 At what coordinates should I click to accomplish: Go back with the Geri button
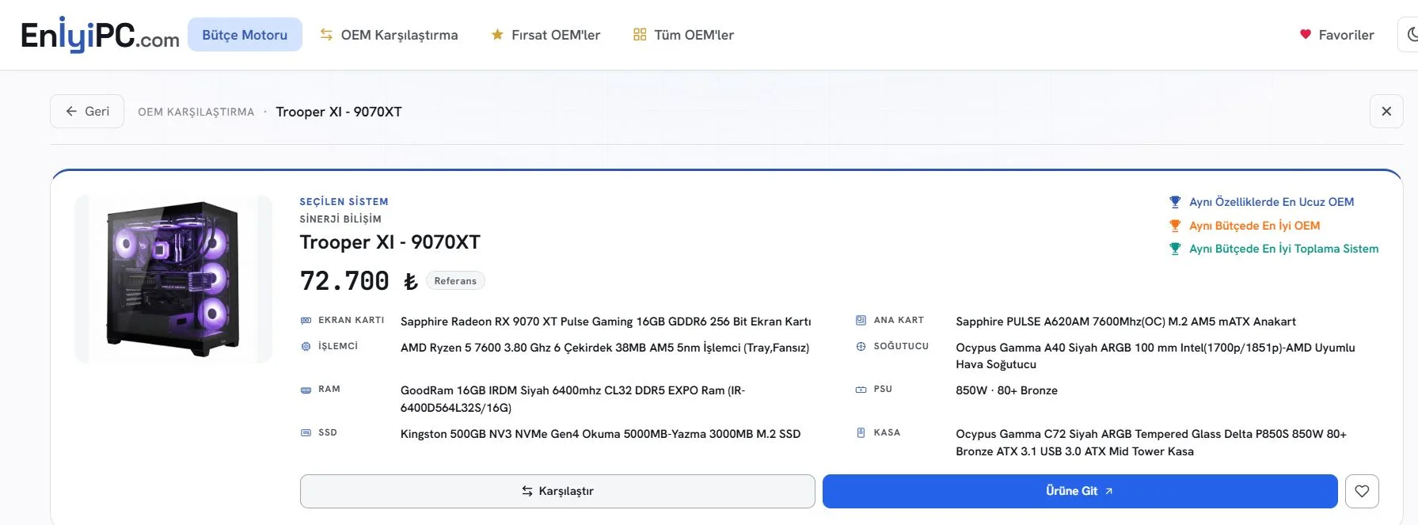[87, 112]
